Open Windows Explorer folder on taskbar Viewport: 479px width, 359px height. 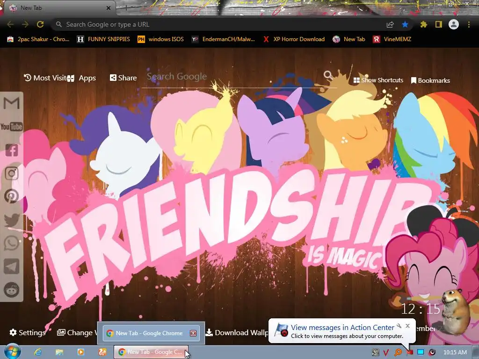click(x=59, y=352)
